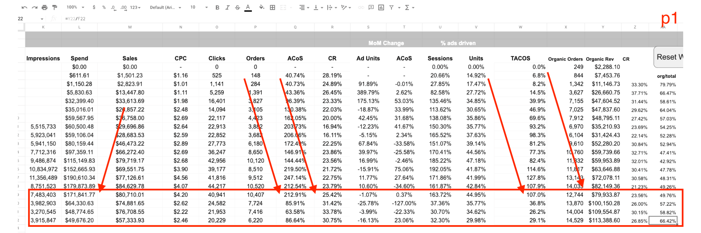
Task: Select the Paint format tool
Action: point(55,8)
